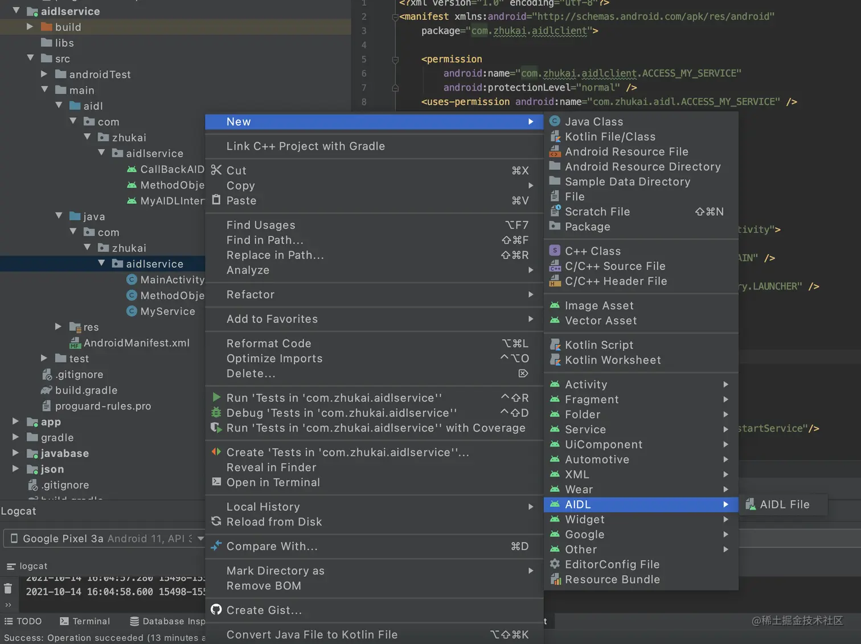Open Refactor submenu
Screen dimensions: 861x644
point(374,294)
